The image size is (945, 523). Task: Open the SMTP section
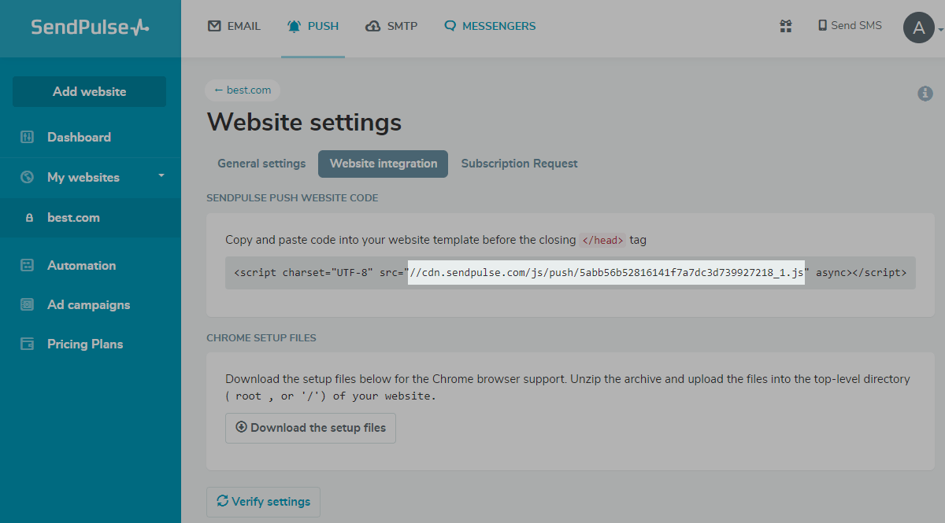391,26
